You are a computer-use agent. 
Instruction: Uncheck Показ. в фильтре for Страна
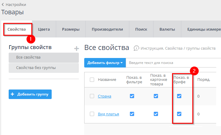point(132,96)
